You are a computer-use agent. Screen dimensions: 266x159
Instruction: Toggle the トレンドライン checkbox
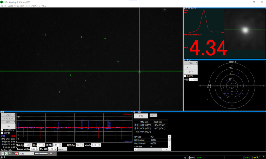[2, 130]
